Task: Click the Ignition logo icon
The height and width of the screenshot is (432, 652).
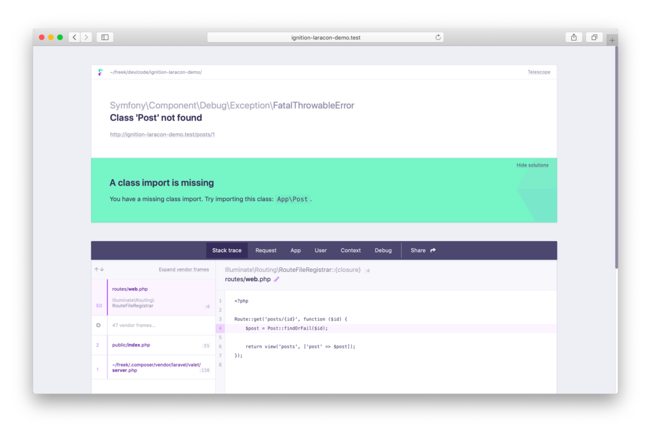Action: (x=100, y=72)
